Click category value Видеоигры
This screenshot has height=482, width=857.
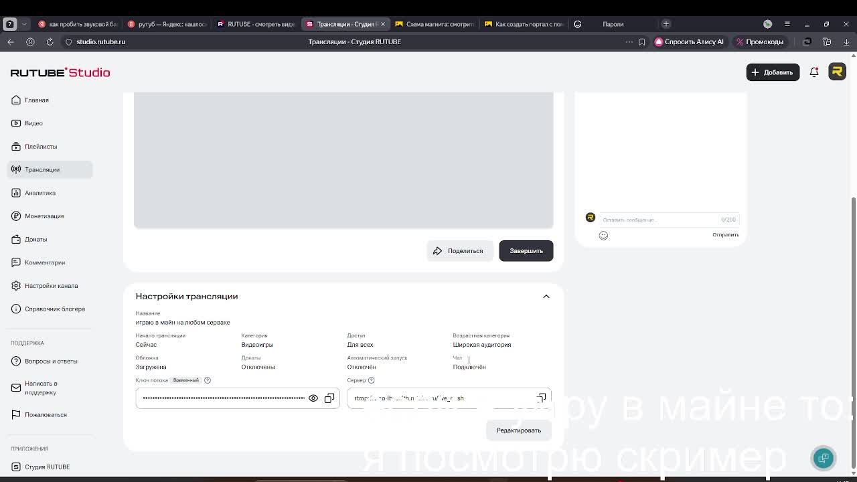[257, 345]
